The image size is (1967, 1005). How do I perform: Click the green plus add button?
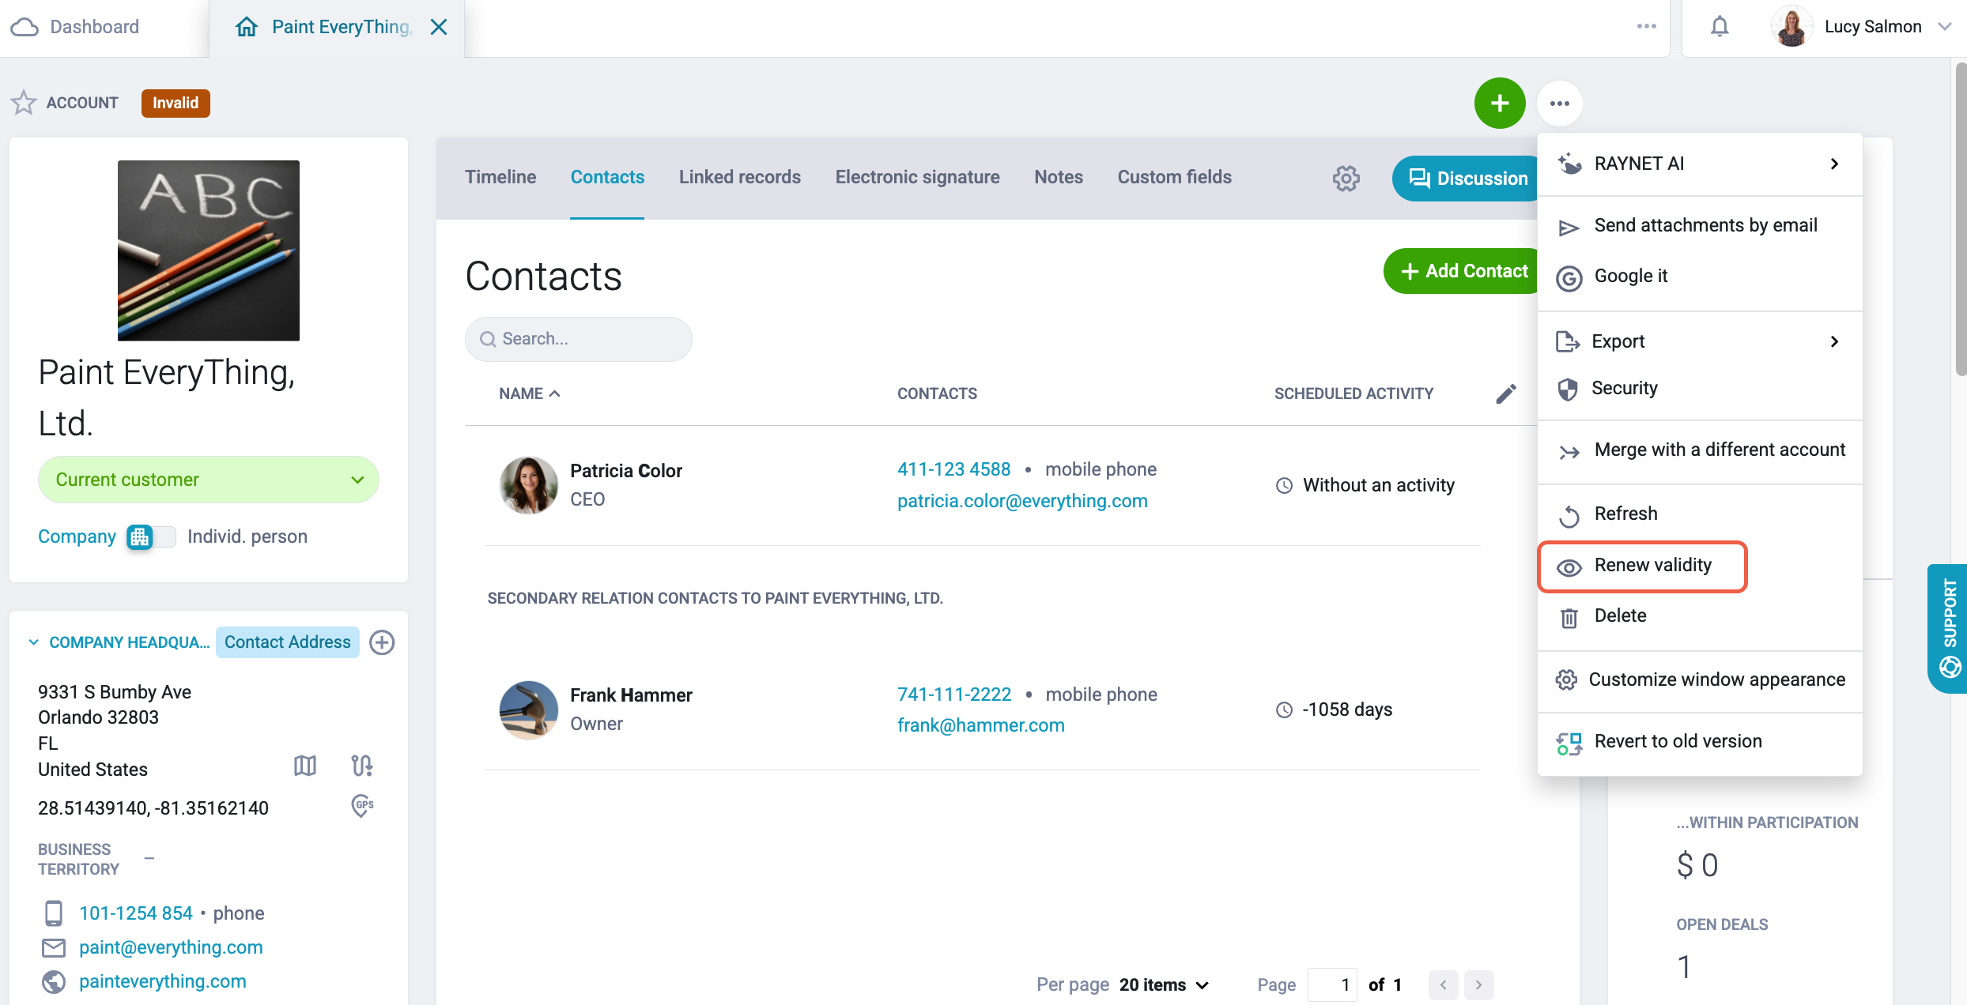1500,104
